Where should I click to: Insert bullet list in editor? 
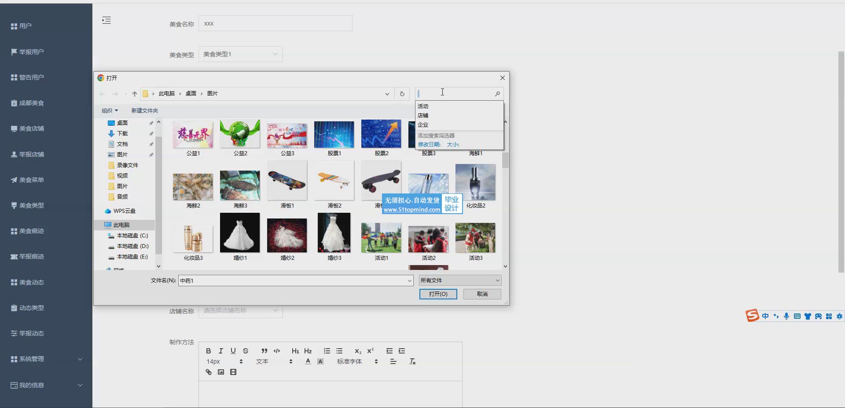pyautogui.click(x=339, y=351)
